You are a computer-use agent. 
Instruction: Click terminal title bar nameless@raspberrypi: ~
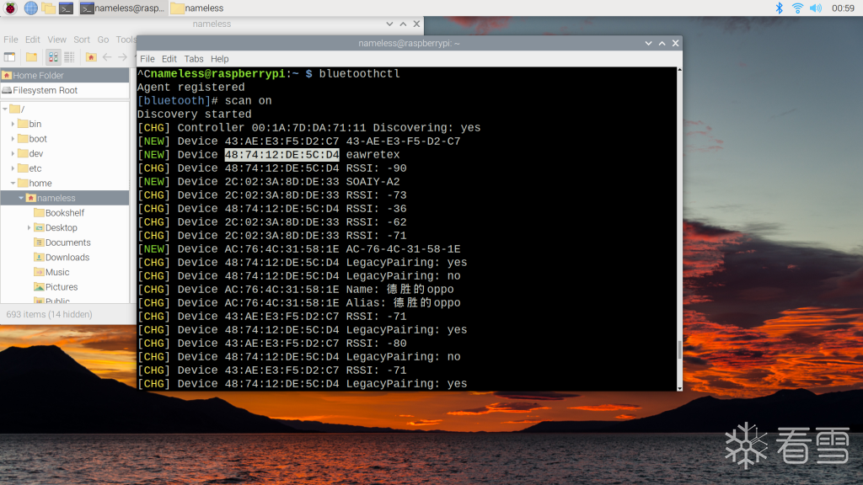point(409,43)
